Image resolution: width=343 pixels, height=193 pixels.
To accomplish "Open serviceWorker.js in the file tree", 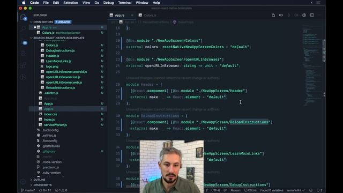I will [56, 125].
